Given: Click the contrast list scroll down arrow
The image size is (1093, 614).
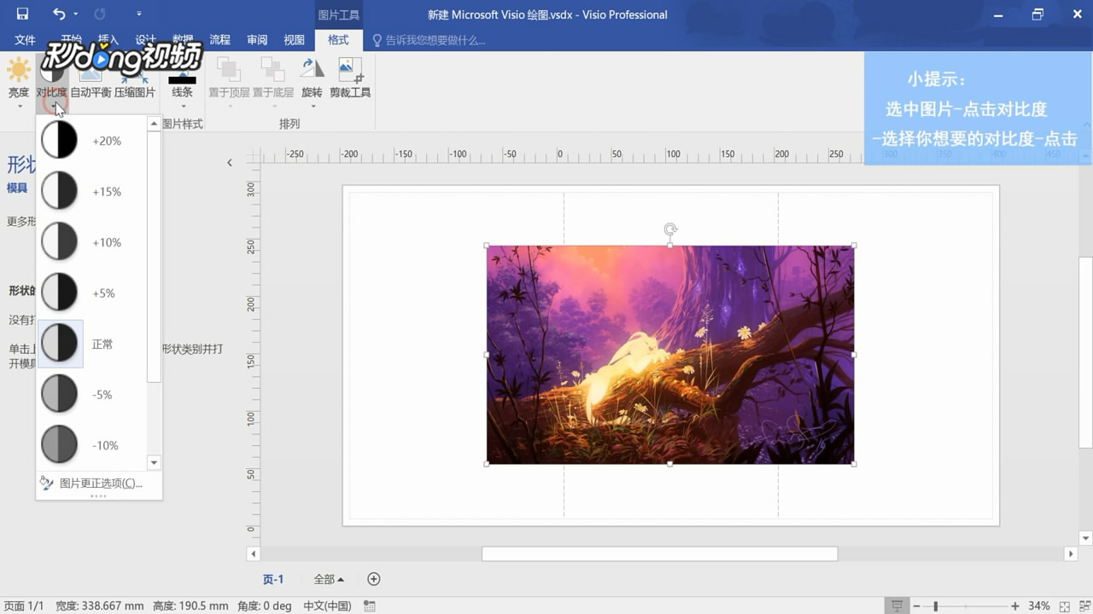Looking at the screenshot, I should click(x=154, y=462).
